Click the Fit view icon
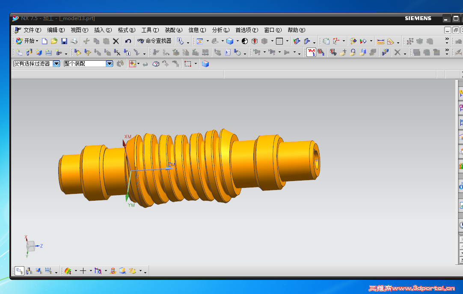The image size is (463, 294). pos(200,41)
